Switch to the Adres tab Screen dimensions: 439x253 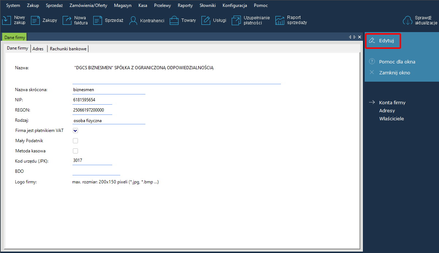tap(39, 48)
